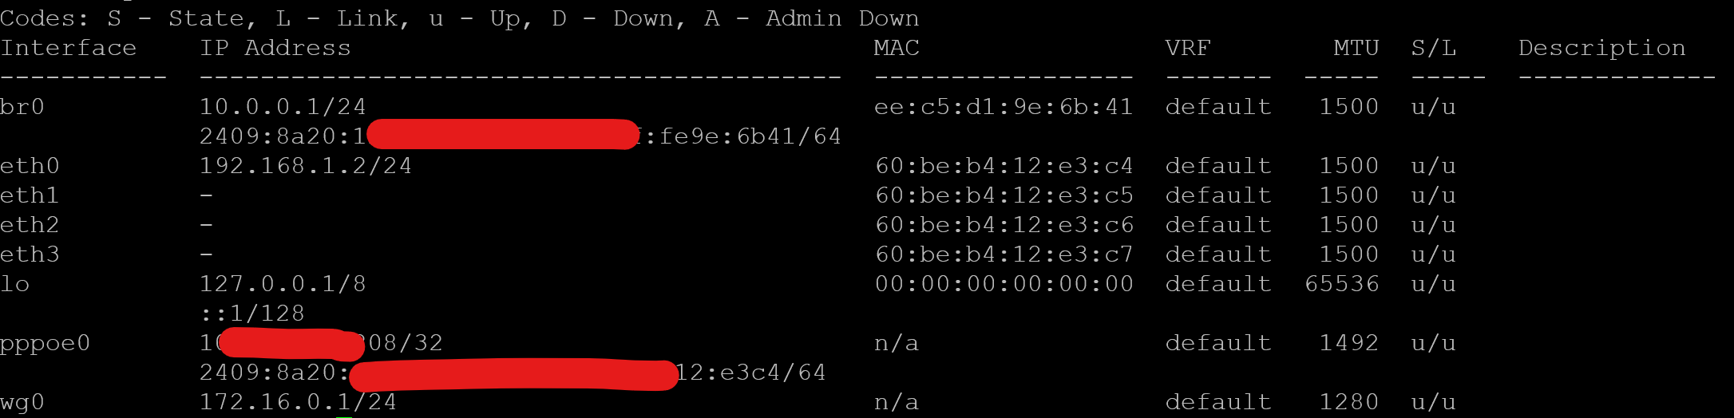
Task: Click the MAC address ee:c5:d1:9e:6b:41
Action: point(1004,107)
